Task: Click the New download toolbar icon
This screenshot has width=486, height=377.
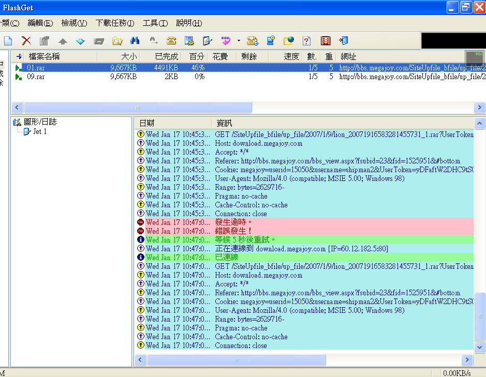Action: (x=8, y=40)
